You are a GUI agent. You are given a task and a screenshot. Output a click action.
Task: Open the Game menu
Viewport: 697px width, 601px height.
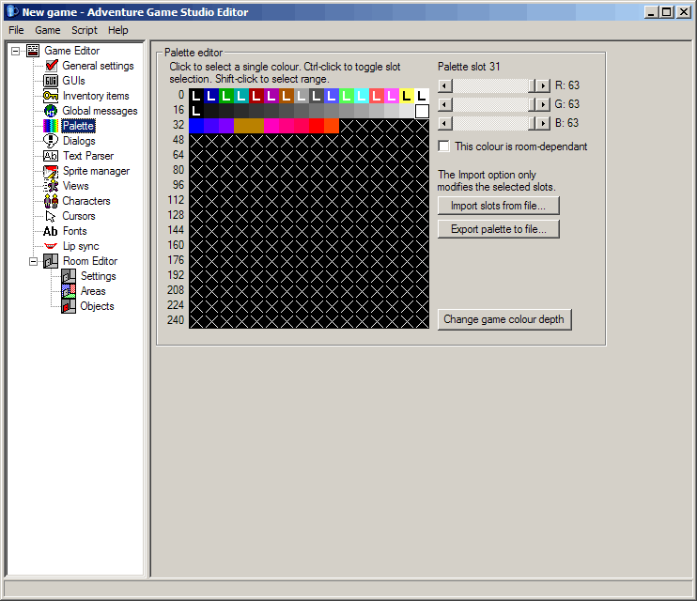[x=48, y=30]
